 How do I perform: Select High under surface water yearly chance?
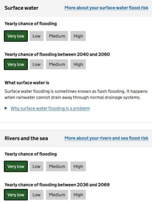[x=78, y=36]
